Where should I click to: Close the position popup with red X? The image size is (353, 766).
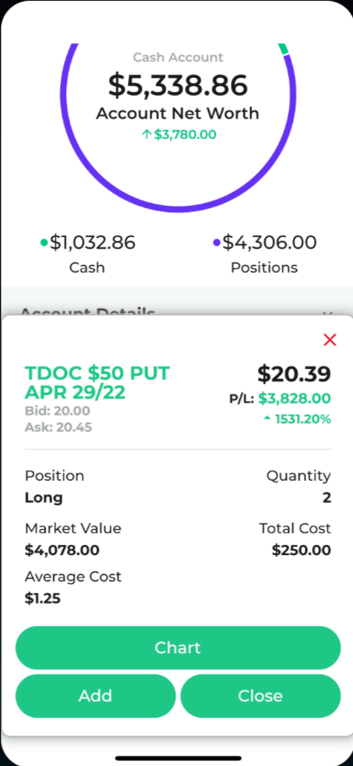click(330, 340)
